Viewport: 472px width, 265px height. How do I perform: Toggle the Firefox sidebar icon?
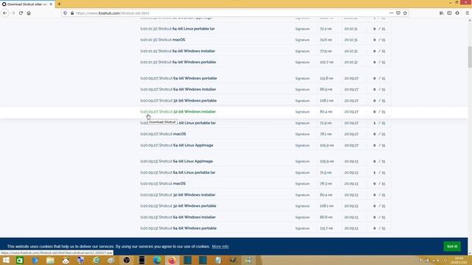449,13
